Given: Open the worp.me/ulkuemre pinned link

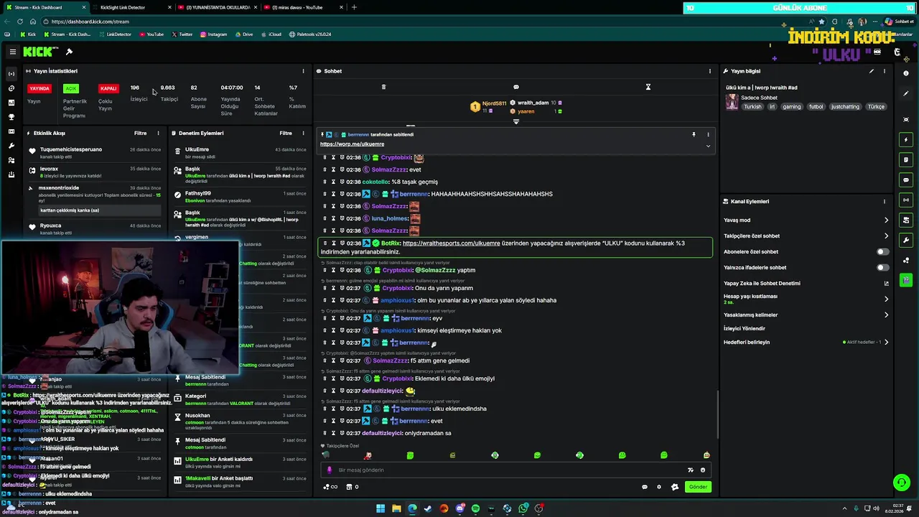Looking at the screenshot, I should click(352, 144).
